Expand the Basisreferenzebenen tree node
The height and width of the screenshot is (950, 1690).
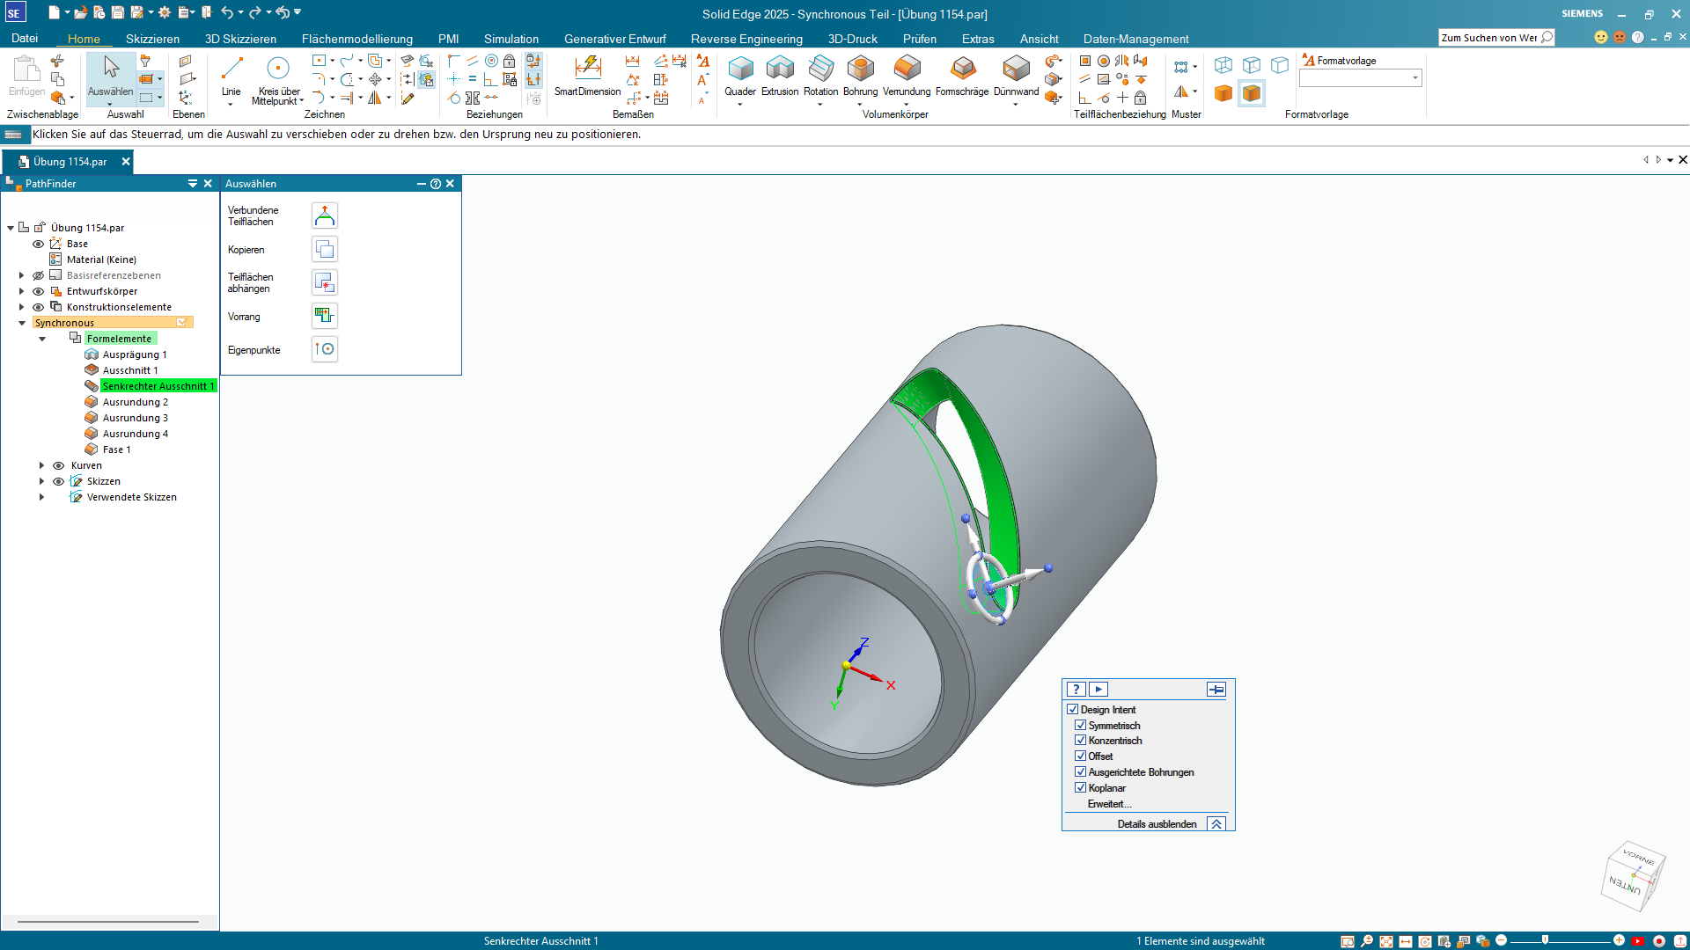pos(22,275)
